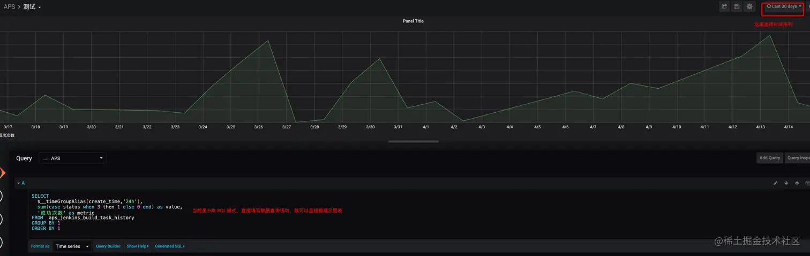Collapse query row A
The width and height of the screenshot is (810, 256).
point(21,183)
